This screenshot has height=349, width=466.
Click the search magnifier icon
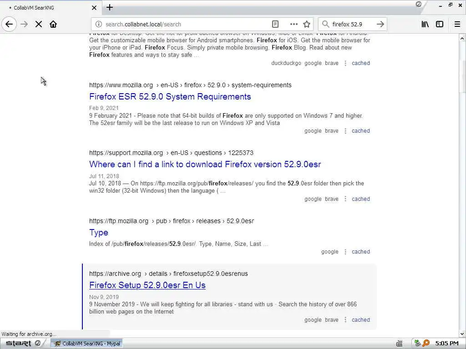pyautogui.click(x=326, y=24)
